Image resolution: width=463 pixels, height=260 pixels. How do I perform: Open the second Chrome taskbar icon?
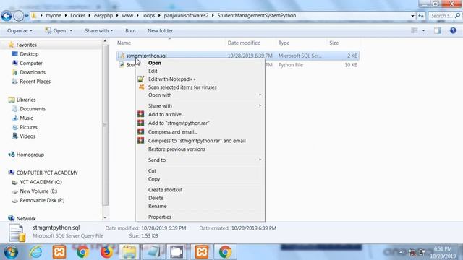[225, 252]
